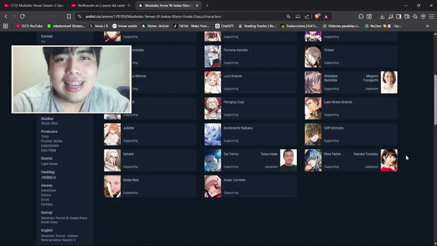Grab the page vertical scrollbar thumb
This screenshot has height=246, width=437.
[435, 99]
